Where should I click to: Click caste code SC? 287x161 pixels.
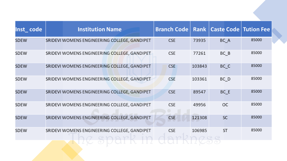(x=225, y=118)
